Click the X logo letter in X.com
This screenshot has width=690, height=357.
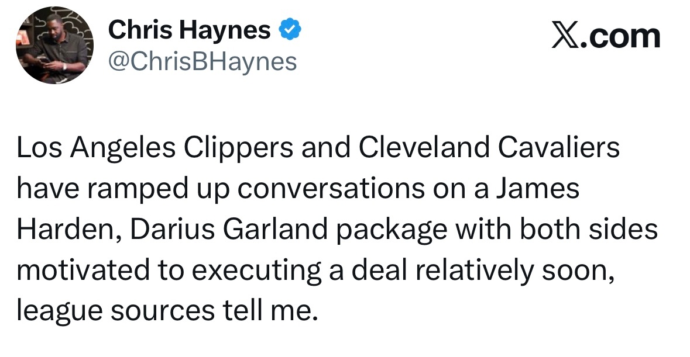click(565, 36)
